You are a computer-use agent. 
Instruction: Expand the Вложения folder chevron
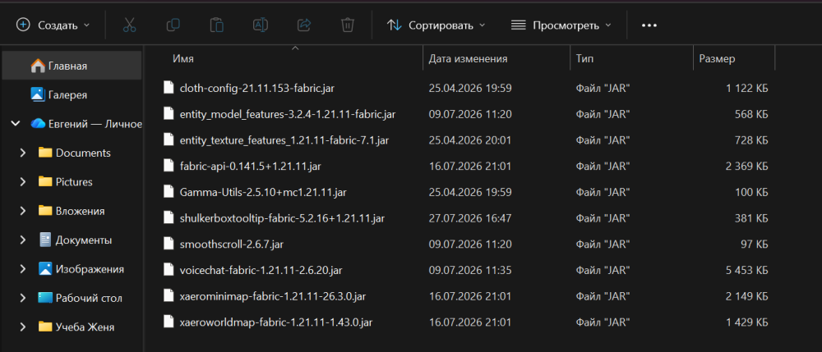[22, 212]
